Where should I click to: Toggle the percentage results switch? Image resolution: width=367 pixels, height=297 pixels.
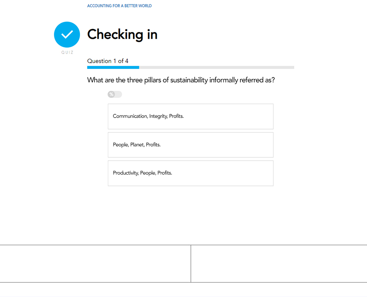[115, 95]
